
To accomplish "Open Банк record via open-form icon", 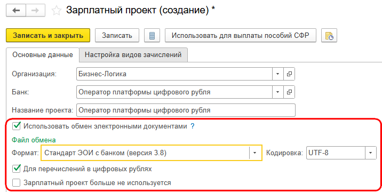I will pos(289,92).
